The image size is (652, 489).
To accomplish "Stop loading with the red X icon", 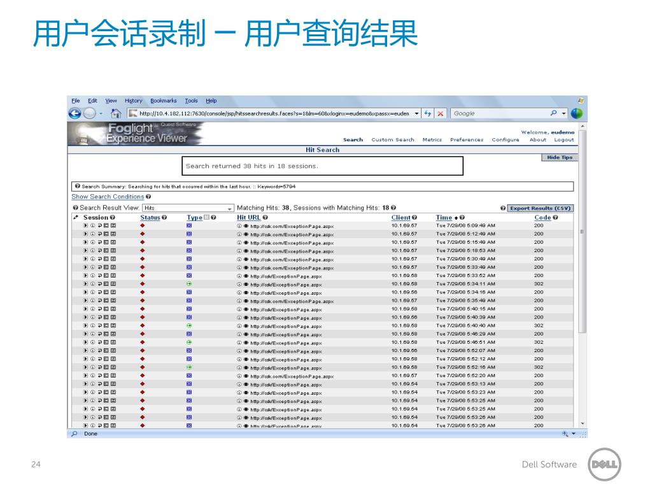I will click(441, 113).
